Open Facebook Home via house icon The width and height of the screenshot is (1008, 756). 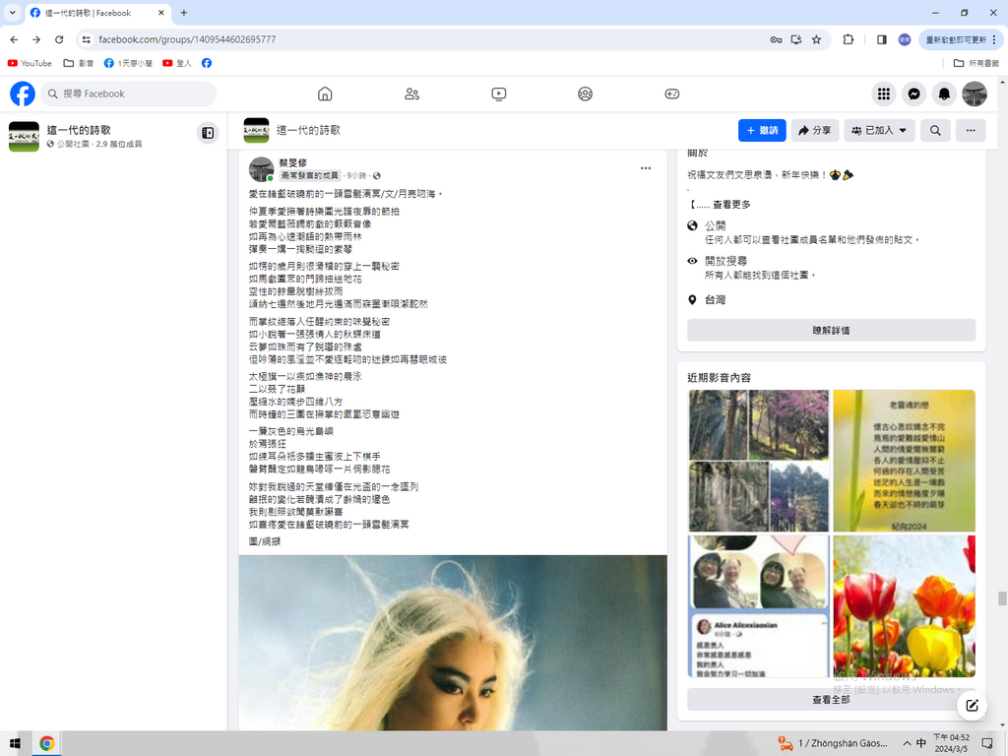tap(325, 94)
